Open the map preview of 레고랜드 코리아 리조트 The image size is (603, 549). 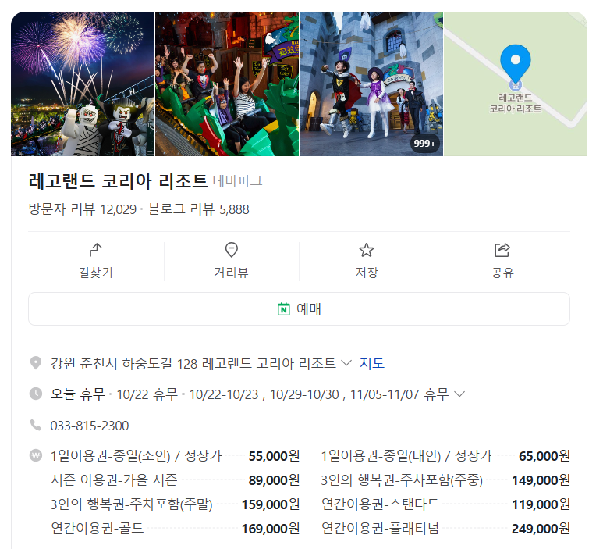pyautogui.click(x=516, y=84)
